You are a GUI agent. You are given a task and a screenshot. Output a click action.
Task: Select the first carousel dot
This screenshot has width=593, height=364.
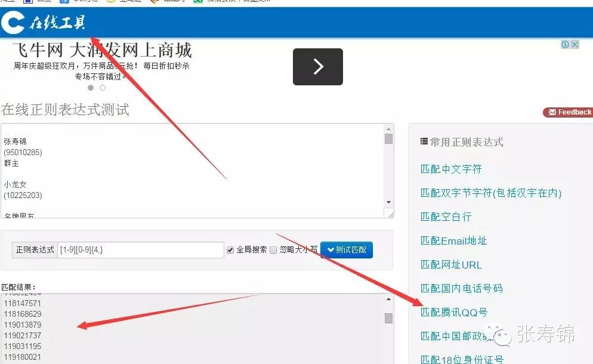[x=91, y=87]
